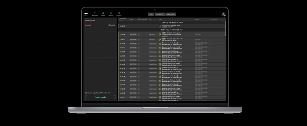Viewport: 307px width, 126px height.
Task: Click the 10000+ records label
Action: pyautogui.click(x=90, y=20)
